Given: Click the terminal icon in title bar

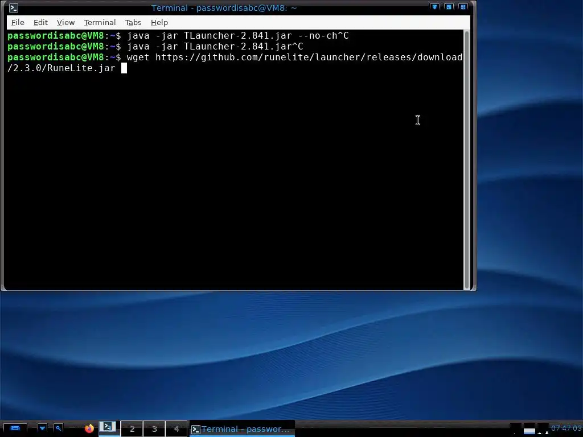Looking at the screenshot, I should pyautogui.click(x=14, y=8).
